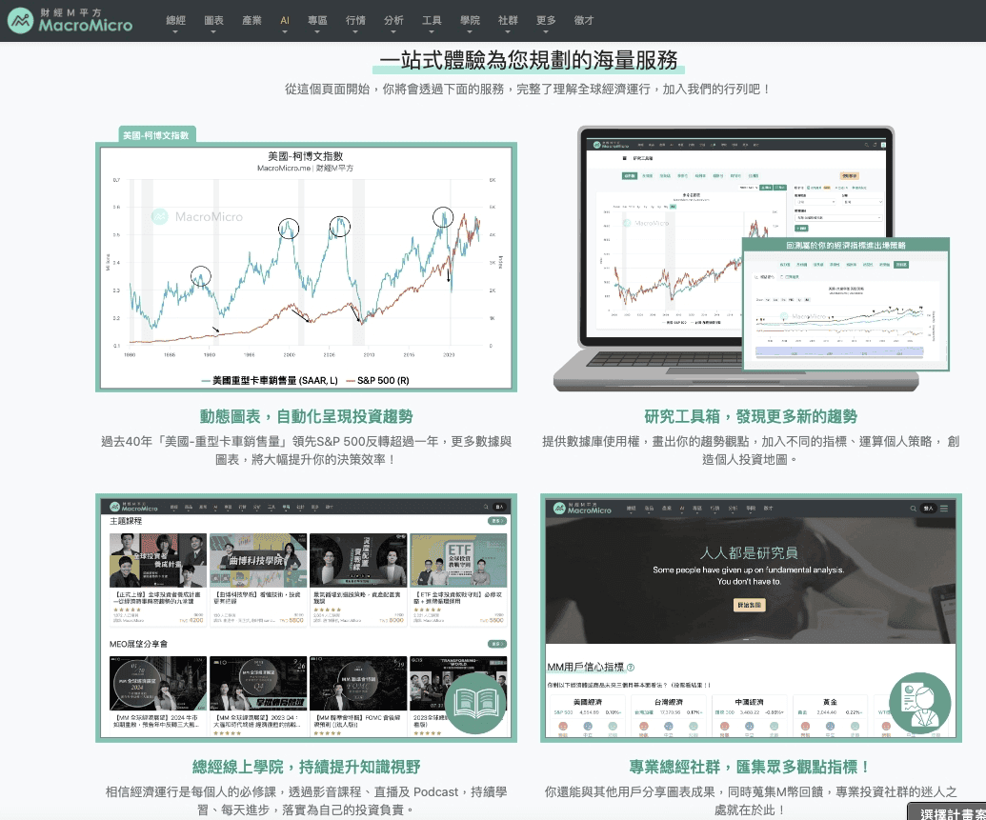Click the open book circle icon
The height and width of the screenshot is (820, 986).
(475, 703)
